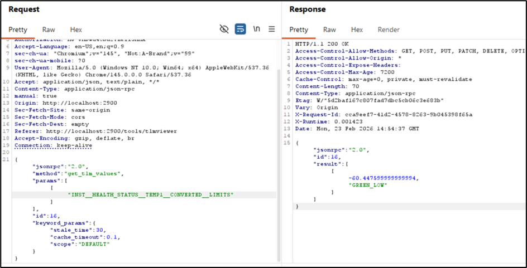Click the "scope":"DEFAULT" parameter
527x268 pixels.
coord(80,244)
